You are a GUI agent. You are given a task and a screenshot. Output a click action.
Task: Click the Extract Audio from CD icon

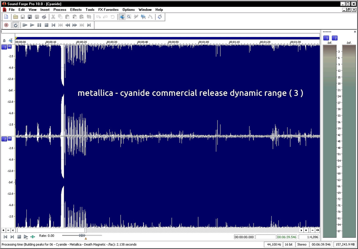[x=44, y=17]
